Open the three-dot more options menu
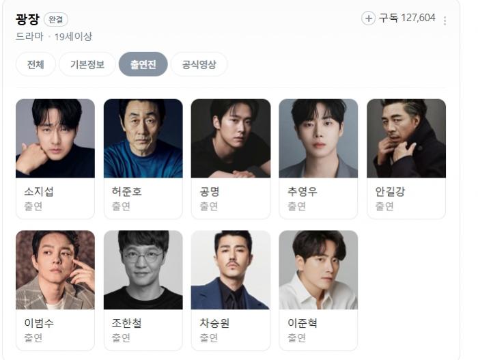This screenshot has width=478, height=360. 445,20
